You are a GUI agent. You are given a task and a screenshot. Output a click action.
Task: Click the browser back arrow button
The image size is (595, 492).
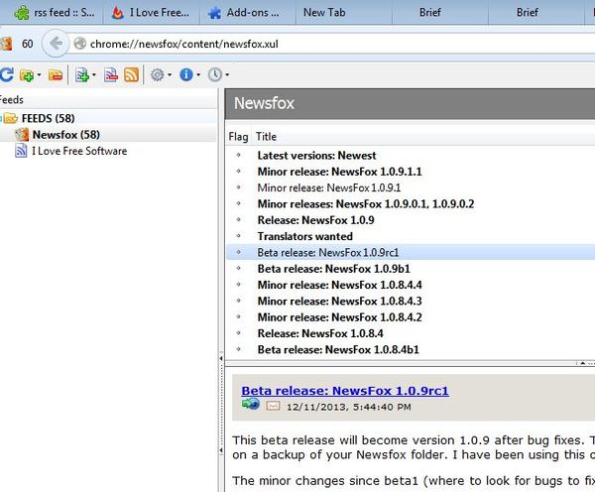click(x=56, y=44)
